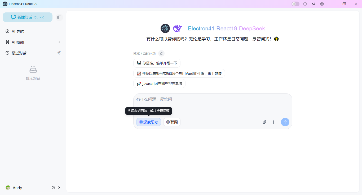Viewport: 362px width, 195px height.
Task: Click the 有什么可以帮你的吗 greeting text
Action: pos(213,39)
